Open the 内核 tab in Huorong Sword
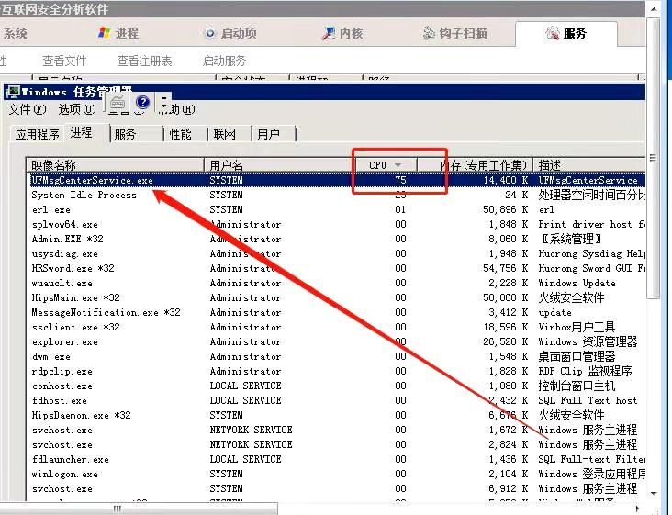The image size is (672, 515). point(342,33)
